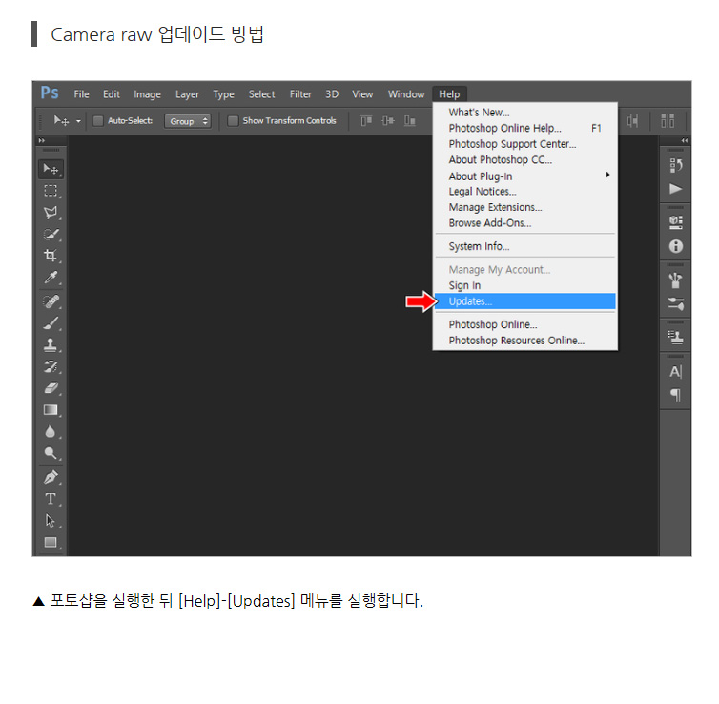The image size is (719, 704).
Task: Choose Photoshop Resources Online... entry
Action: pos(525,341)
